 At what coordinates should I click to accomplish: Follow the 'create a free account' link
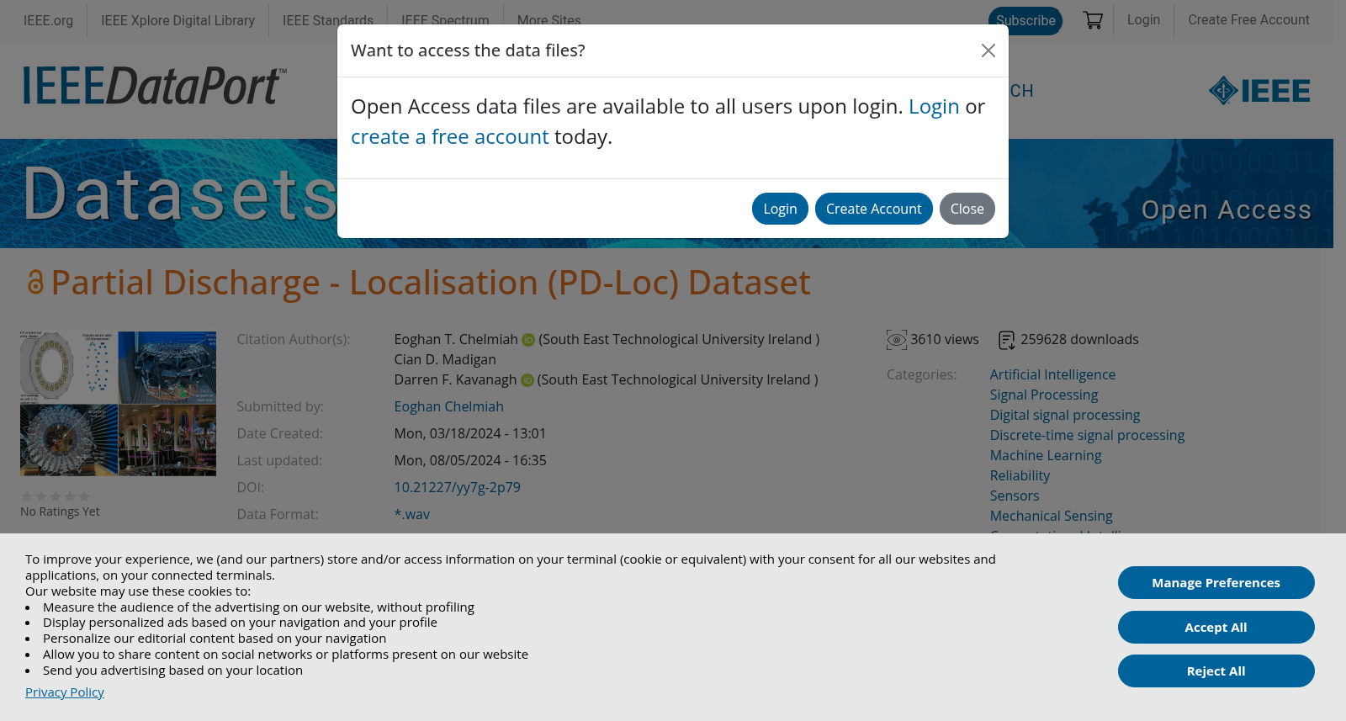pos(449,137)
